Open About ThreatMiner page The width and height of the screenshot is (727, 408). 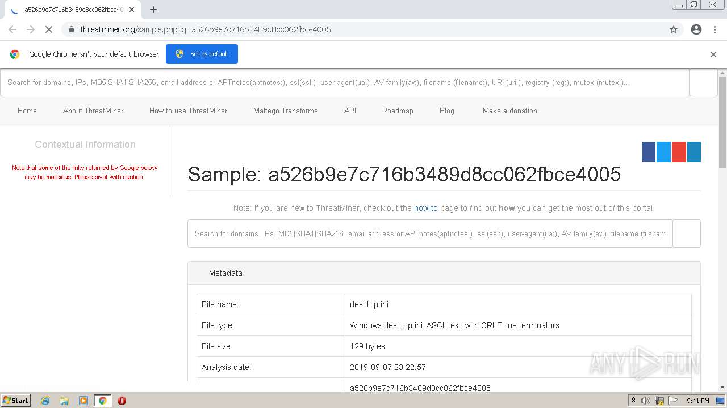[93, 110]
